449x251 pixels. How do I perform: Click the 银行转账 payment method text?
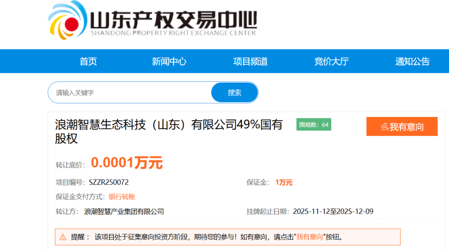pyautogui.click(x=122, y=197)
